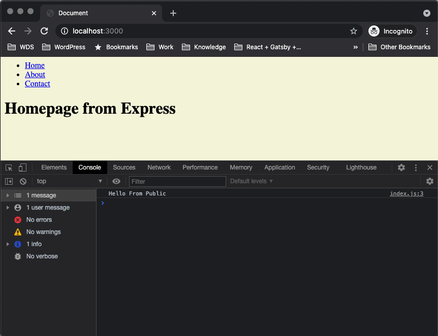
Task: Open the Work bookmarks folder
Action: pos(160,47)
